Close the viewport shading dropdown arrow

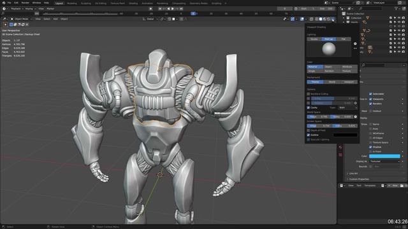333,19
